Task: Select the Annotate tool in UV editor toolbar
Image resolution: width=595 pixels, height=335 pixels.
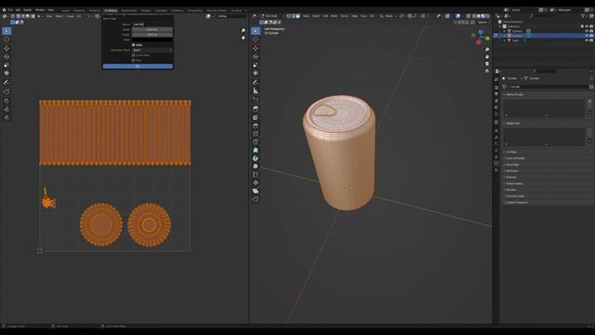Action: [x=7, y=82]
